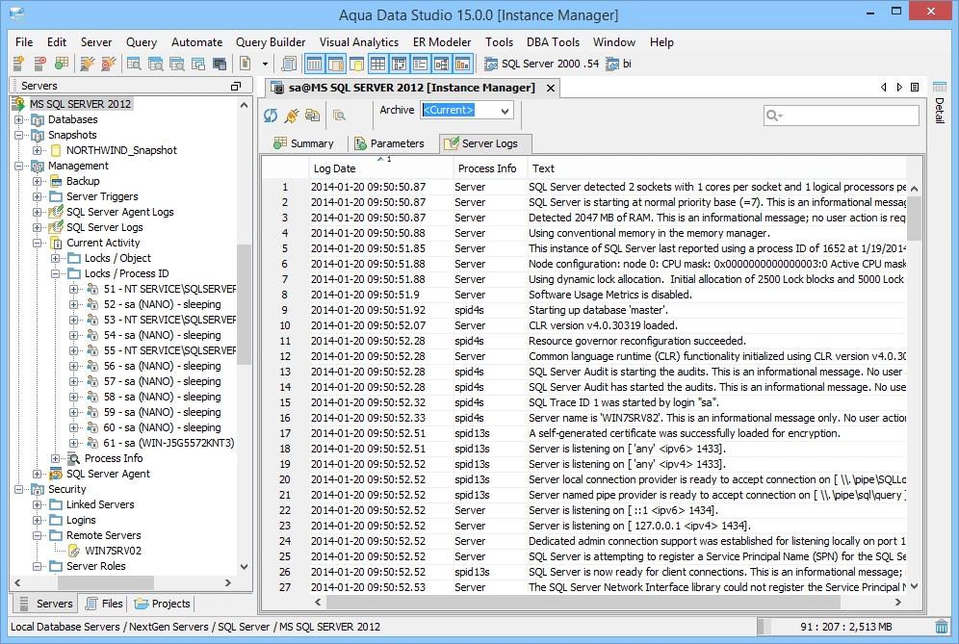The width and height of the screenshot is (959, 644).
Task: Open the DBA Tools menu
Action: tap(553, 42)
